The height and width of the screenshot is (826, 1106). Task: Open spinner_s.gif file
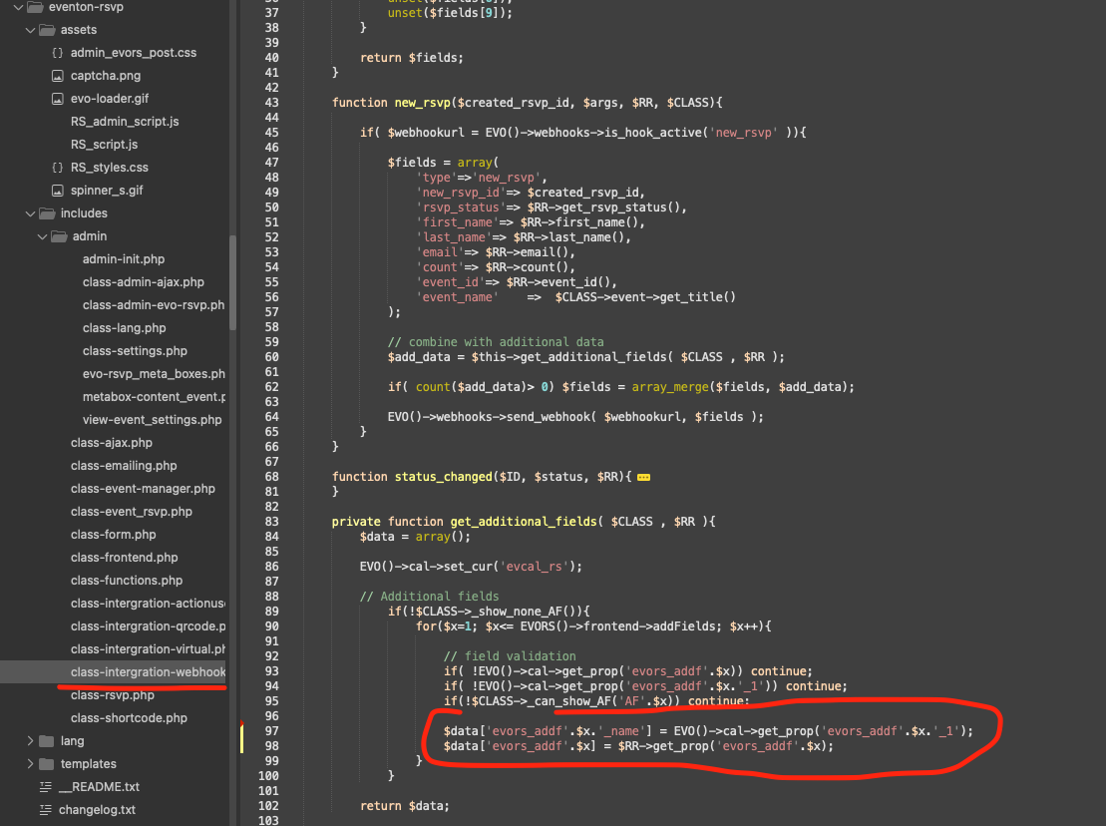(x=107, y=191)
